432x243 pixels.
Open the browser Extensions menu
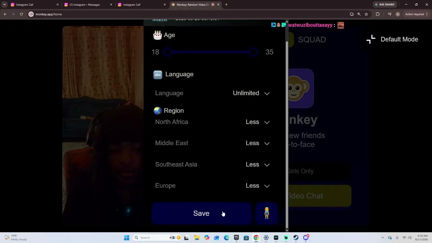click(x=378, y=14)
